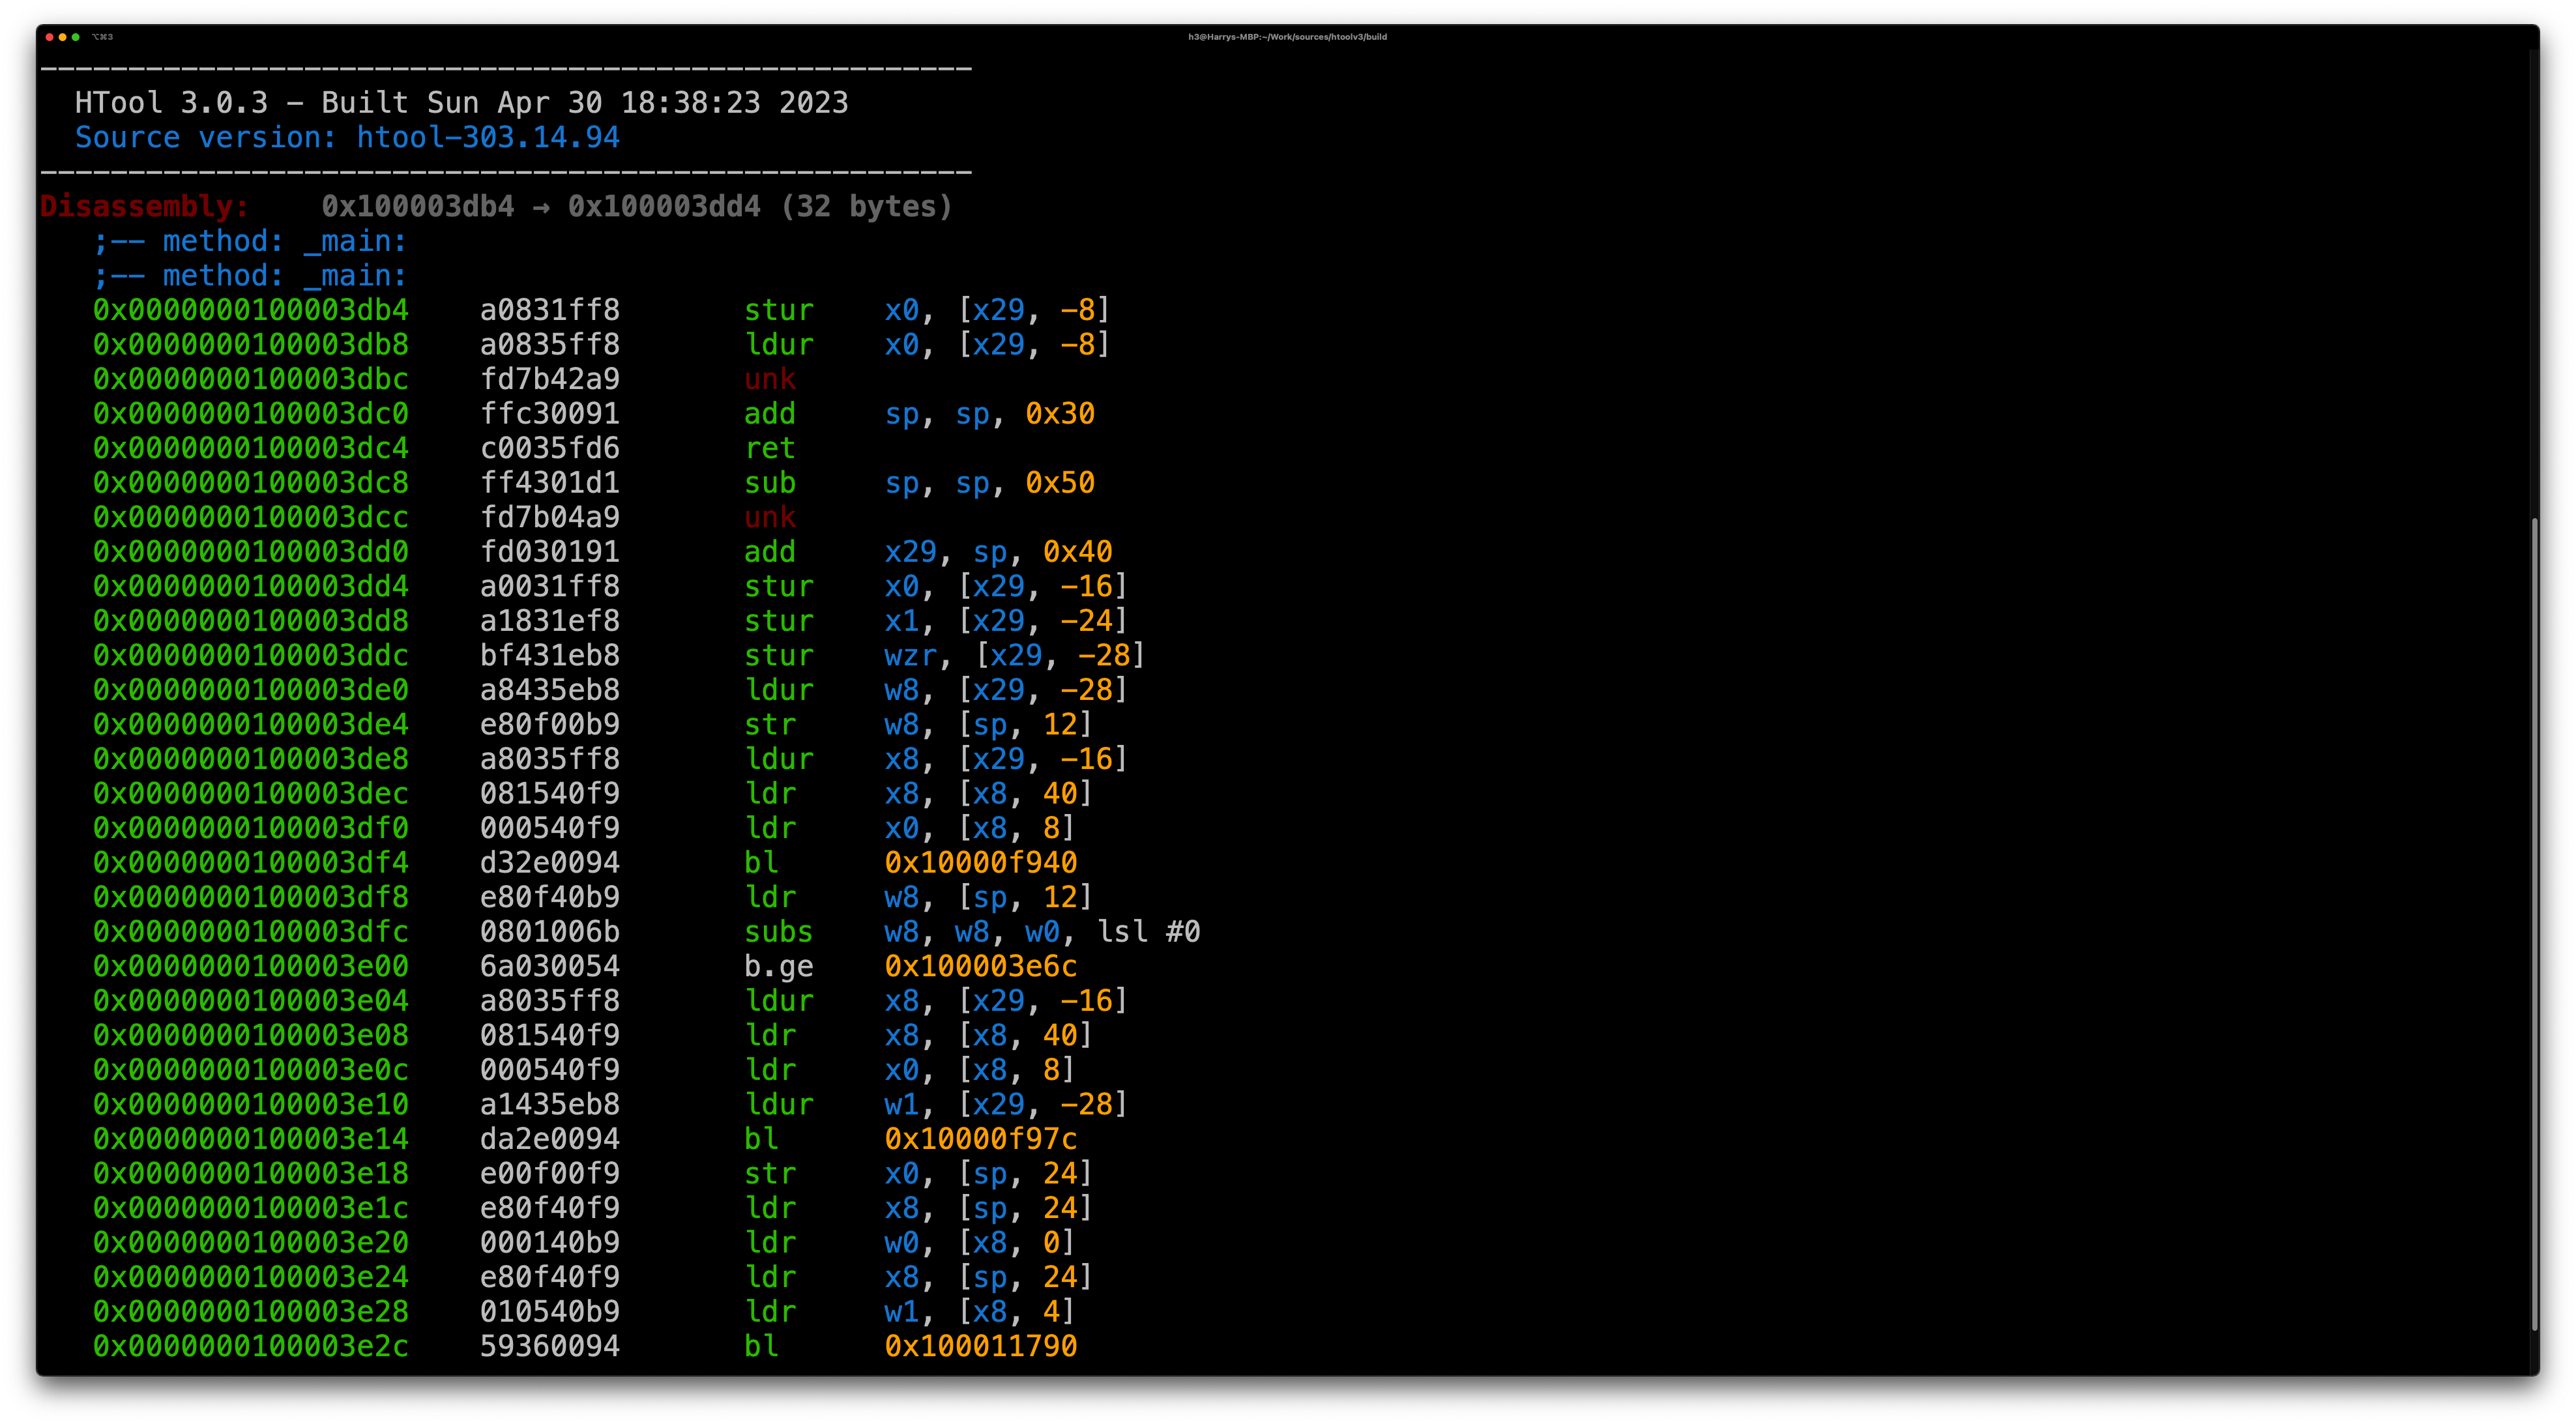Click branch target 0x100003e6c
The image size is (2576, 1424).
click(981, 966)
